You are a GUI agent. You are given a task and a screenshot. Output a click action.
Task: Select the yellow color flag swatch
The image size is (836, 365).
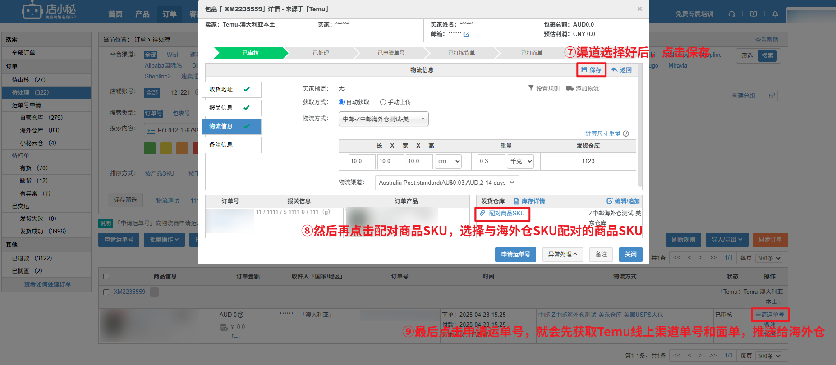(166, 148)
